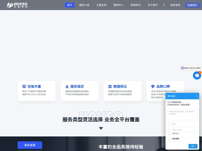Open 主营业务 menu item
Viewport: 202px width, 151px height.
101,5
